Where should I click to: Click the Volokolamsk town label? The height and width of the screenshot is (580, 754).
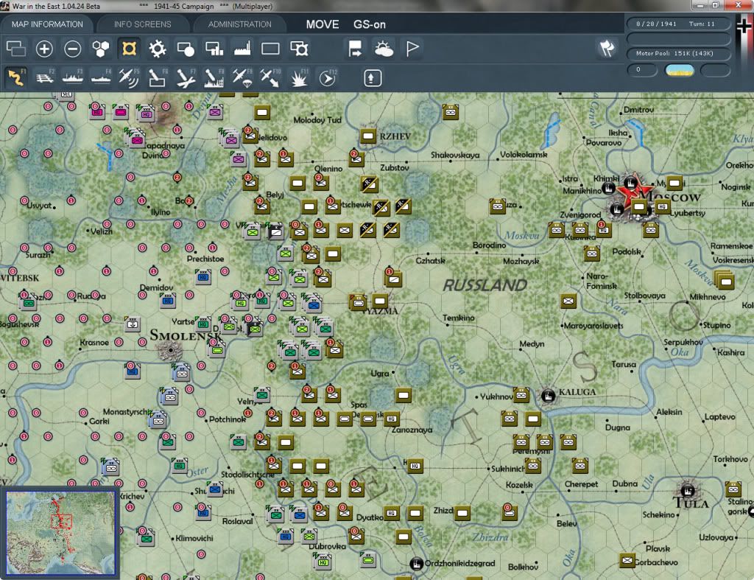point(524,155)
